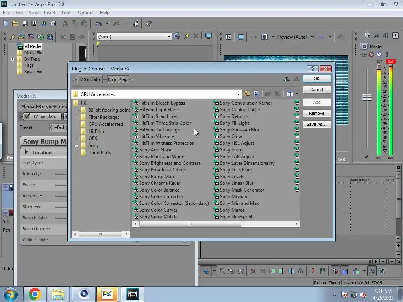The width and height of the screenshot is (403, 302).
Task: Select Sony Lens Flare plug-in
Action: 236,170
